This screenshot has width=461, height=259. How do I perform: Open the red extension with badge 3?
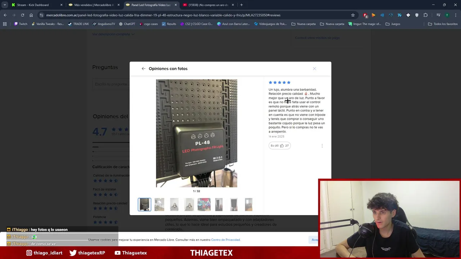click(365, 15)
